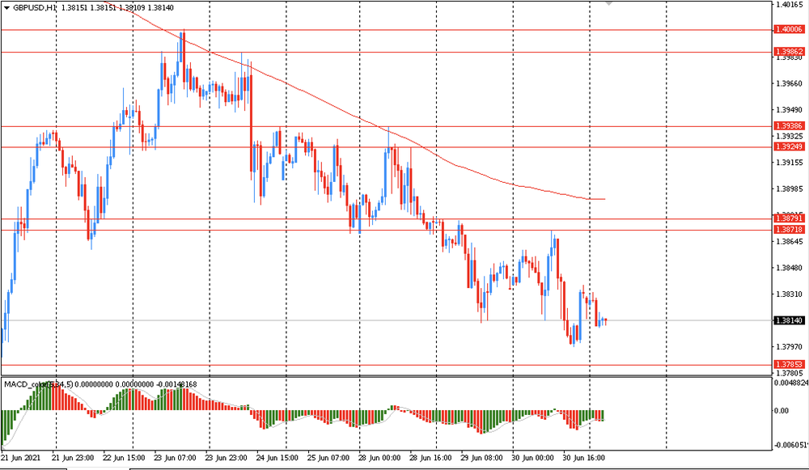
Task: Click the 1.38310 price scale value
Action: (x=790, y=294)
